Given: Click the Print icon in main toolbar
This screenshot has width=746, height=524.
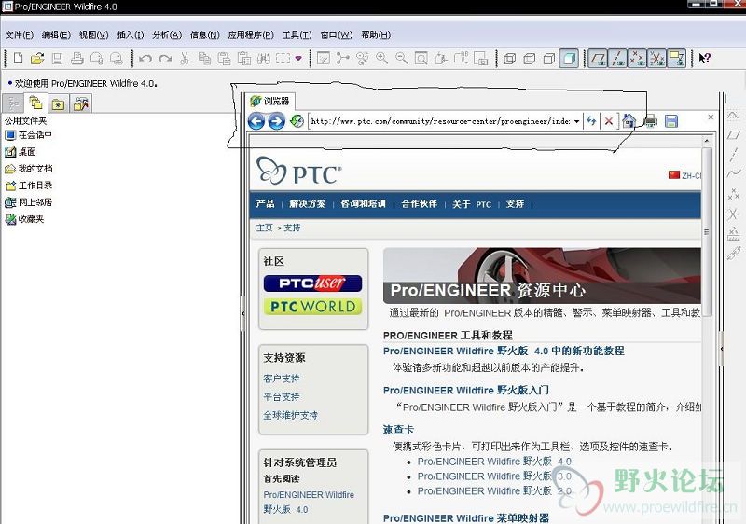Looking at the screenshot, I should tap(77, 59).
